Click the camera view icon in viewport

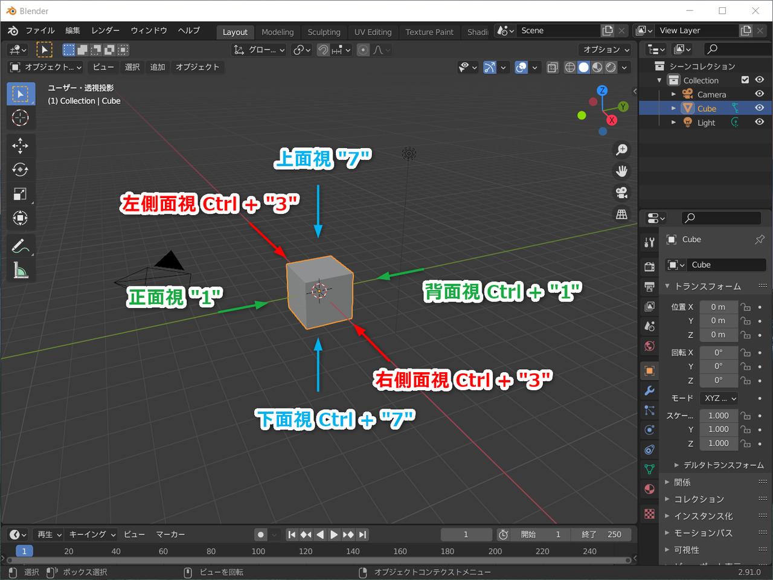coord(621,193)
